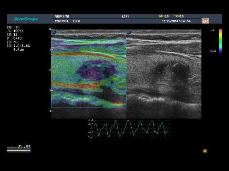Click the TIS 0.0 indicator
229x171 pixels.
[179, 16]
